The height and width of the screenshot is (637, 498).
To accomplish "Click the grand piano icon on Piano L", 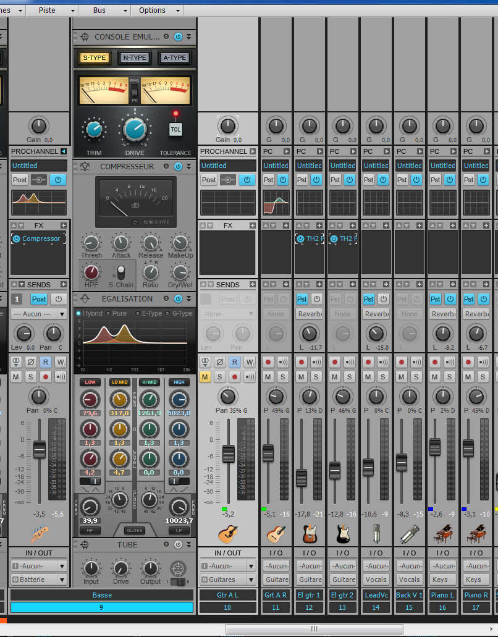I will (x=442, y=533).
